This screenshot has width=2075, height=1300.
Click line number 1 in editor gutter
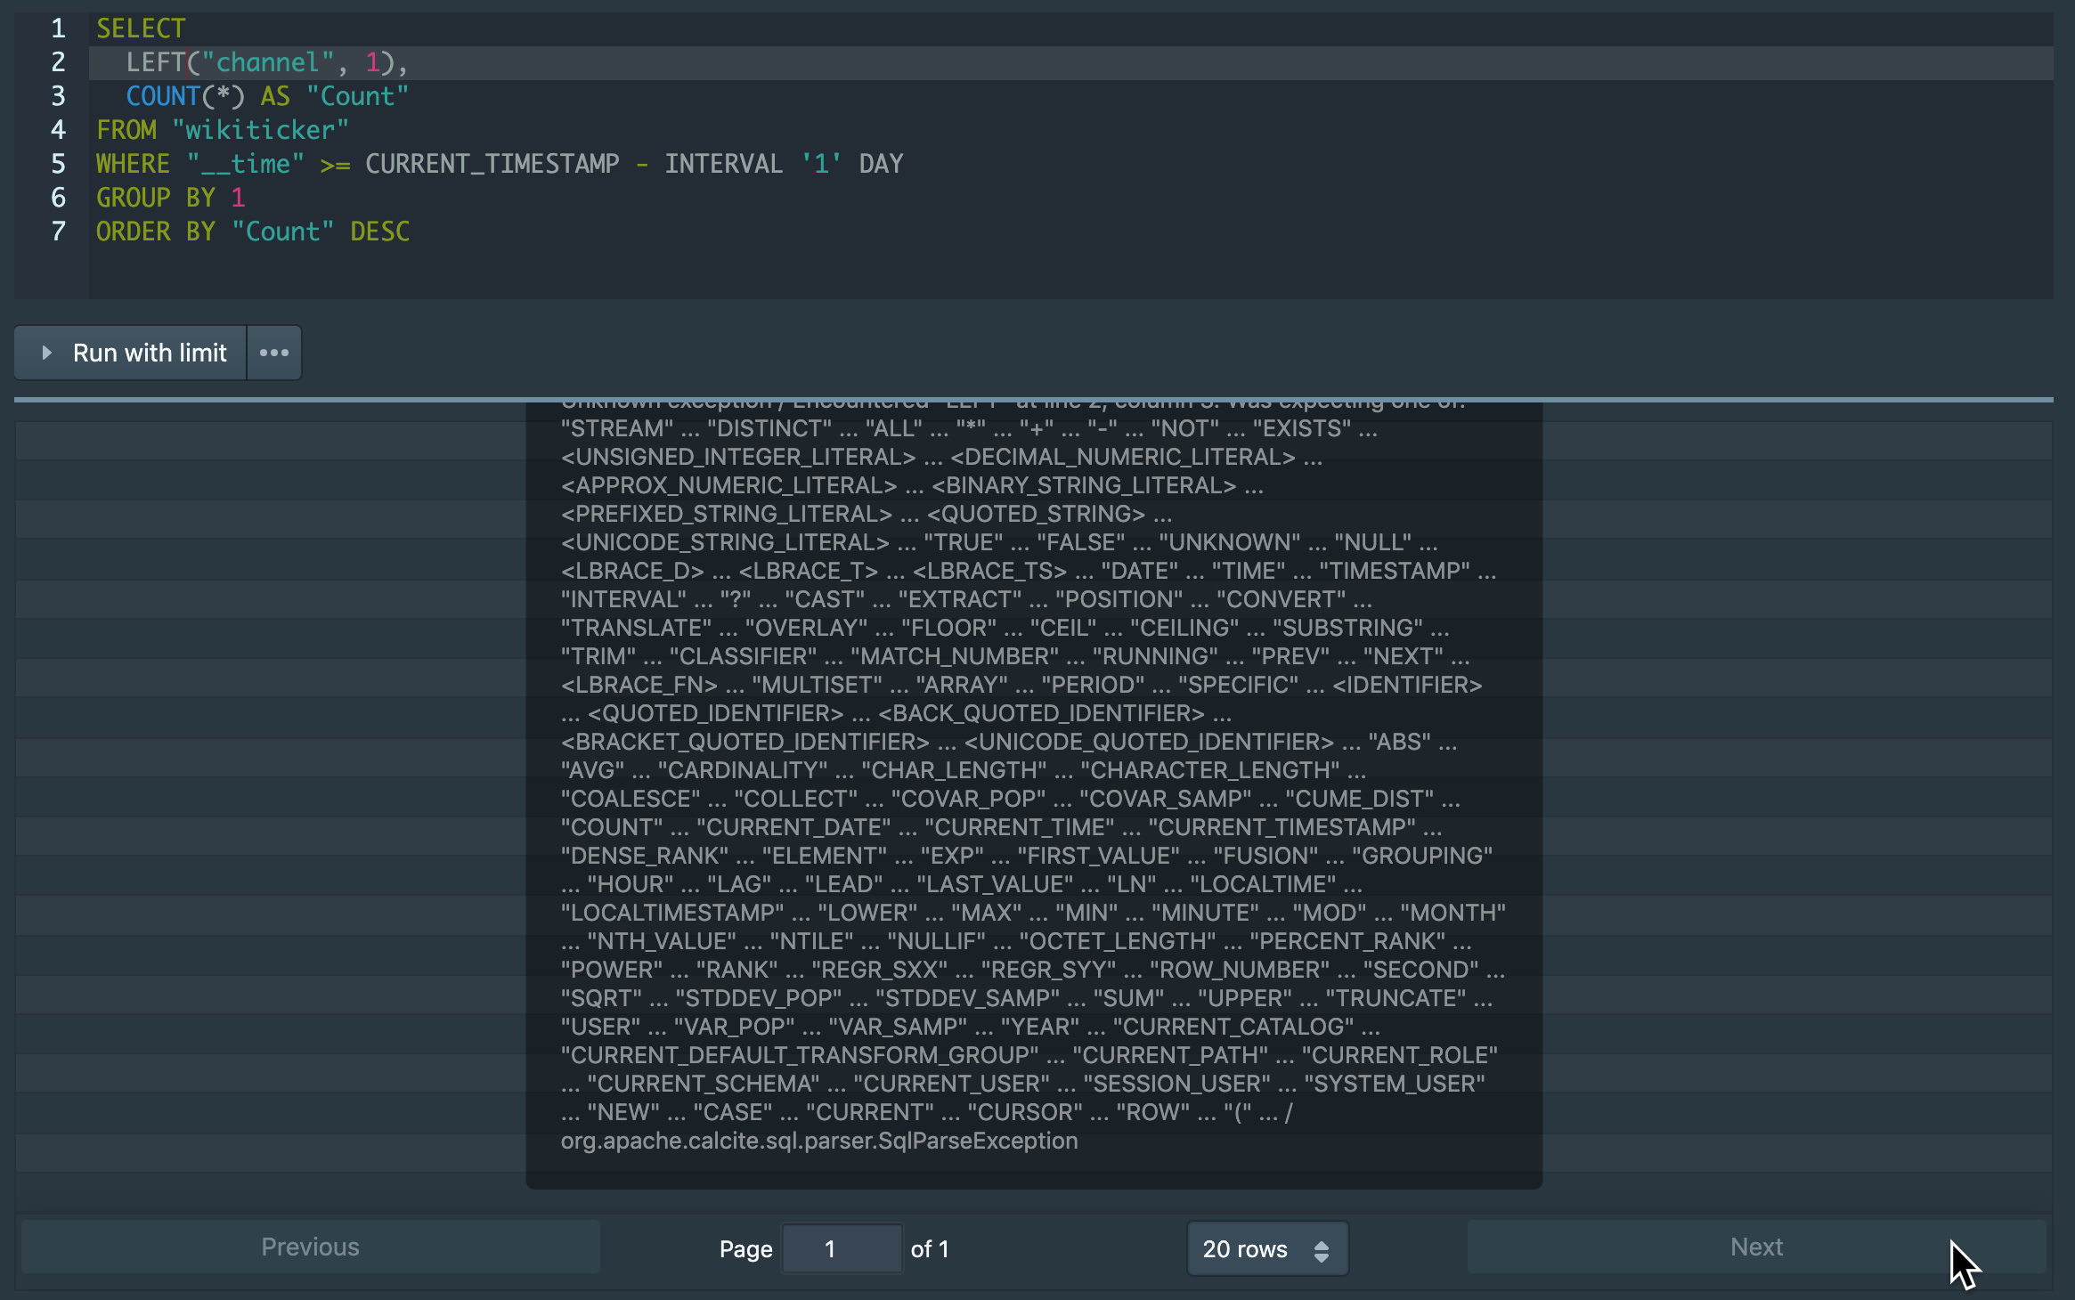point(58,28)
